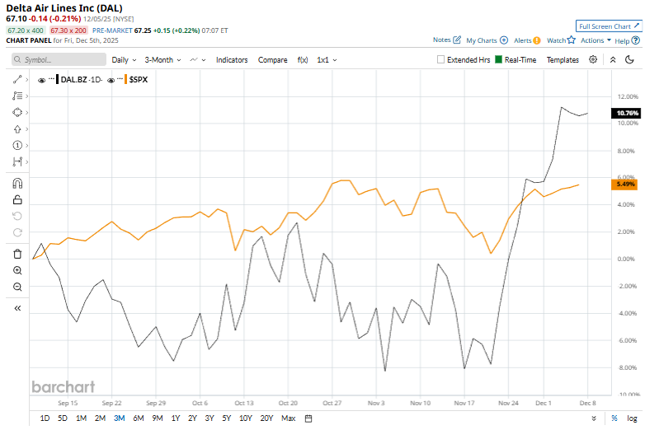Zoom in with the magnifier plus icon
The height and width of the screenshot is (430, 645).
tap(17, 270)
